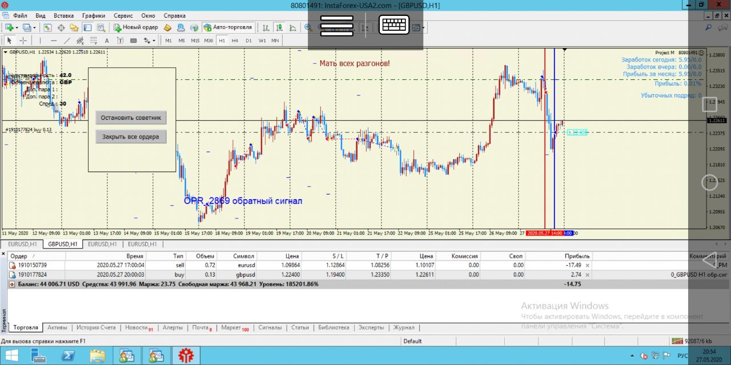The height and width of the screenshot is (365, 731).
Task: Switch chart to candlestick mode
Action: pyautogui.click(x=279, y=27)
